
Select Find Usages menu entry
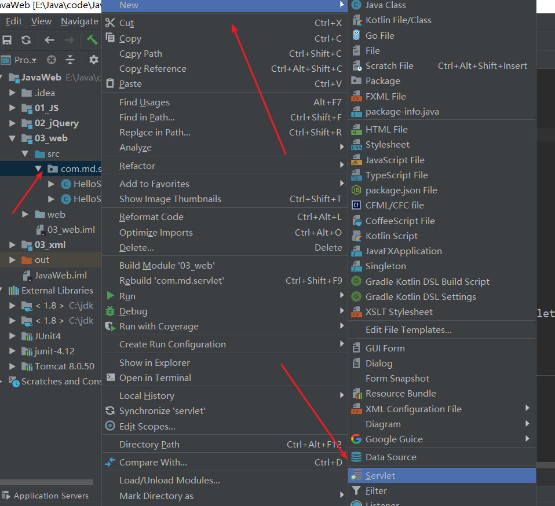click(x=225, y=102)
